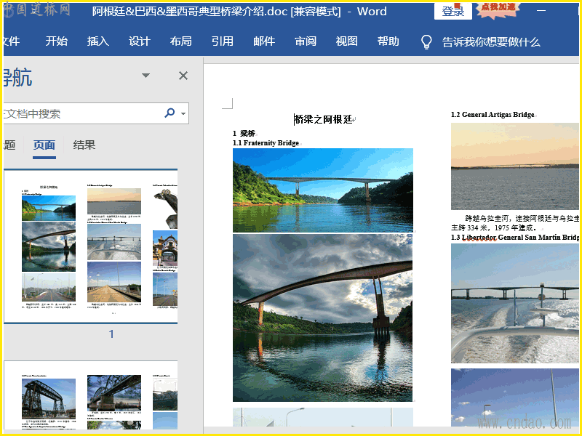The height and width of the screenshot is (436, 582).
Task: Select the sunset General Artigas Bridge photo
Action: click(x=515, y=166)
